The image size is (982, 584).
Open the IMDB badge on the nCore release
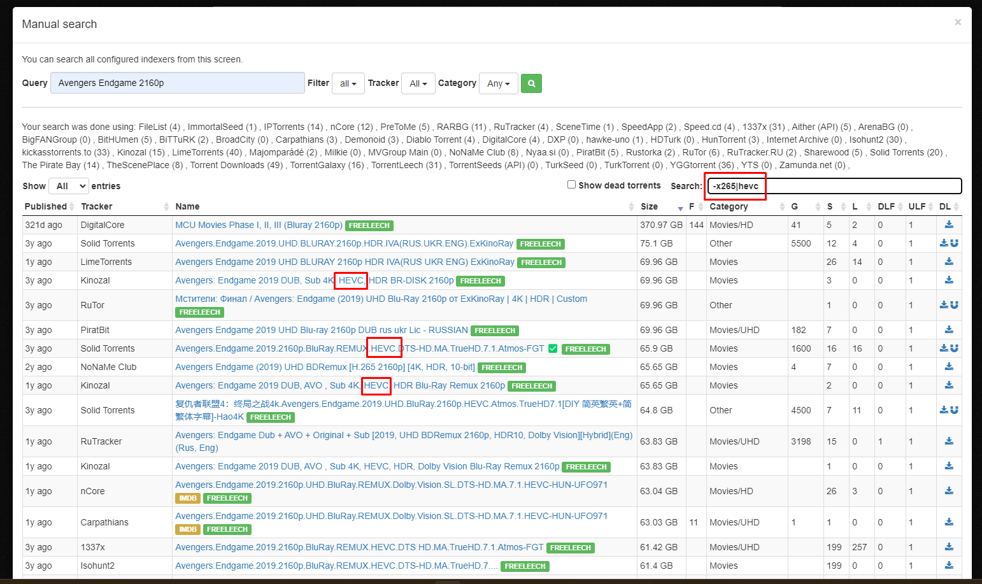click(187, 498)
